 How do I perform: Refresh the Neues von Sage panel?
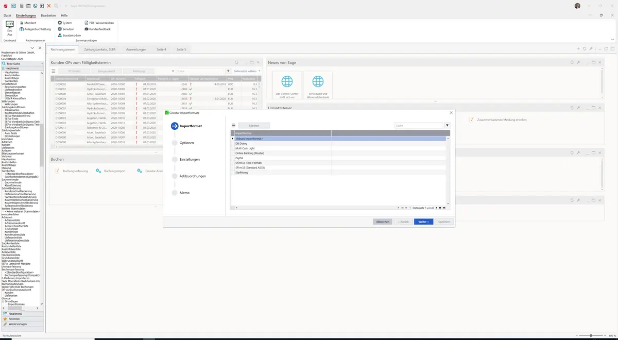tap(572, 62)
